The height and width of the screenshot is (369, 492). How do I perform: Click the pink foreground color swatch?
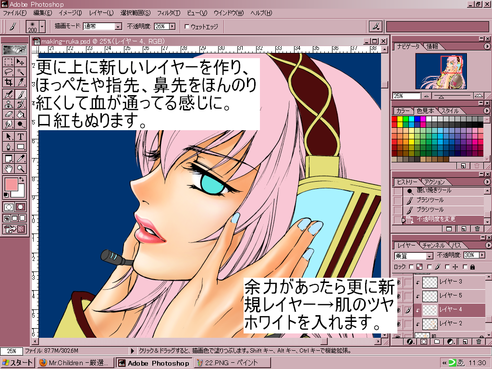point(12,184)
